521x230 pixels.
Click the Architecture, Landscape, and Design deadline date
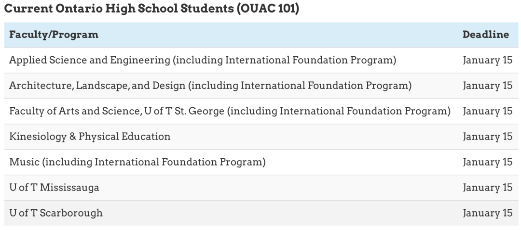[487, 86]
